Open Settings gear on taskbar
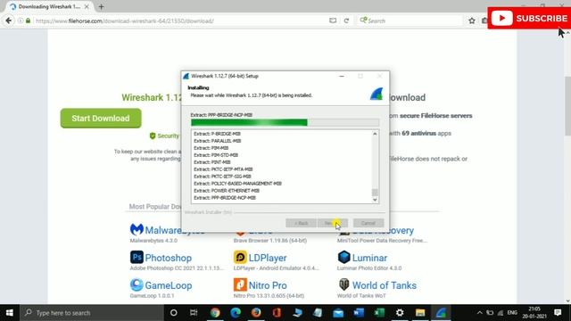This screenshot has width=571, height=321. click(400, 313)
